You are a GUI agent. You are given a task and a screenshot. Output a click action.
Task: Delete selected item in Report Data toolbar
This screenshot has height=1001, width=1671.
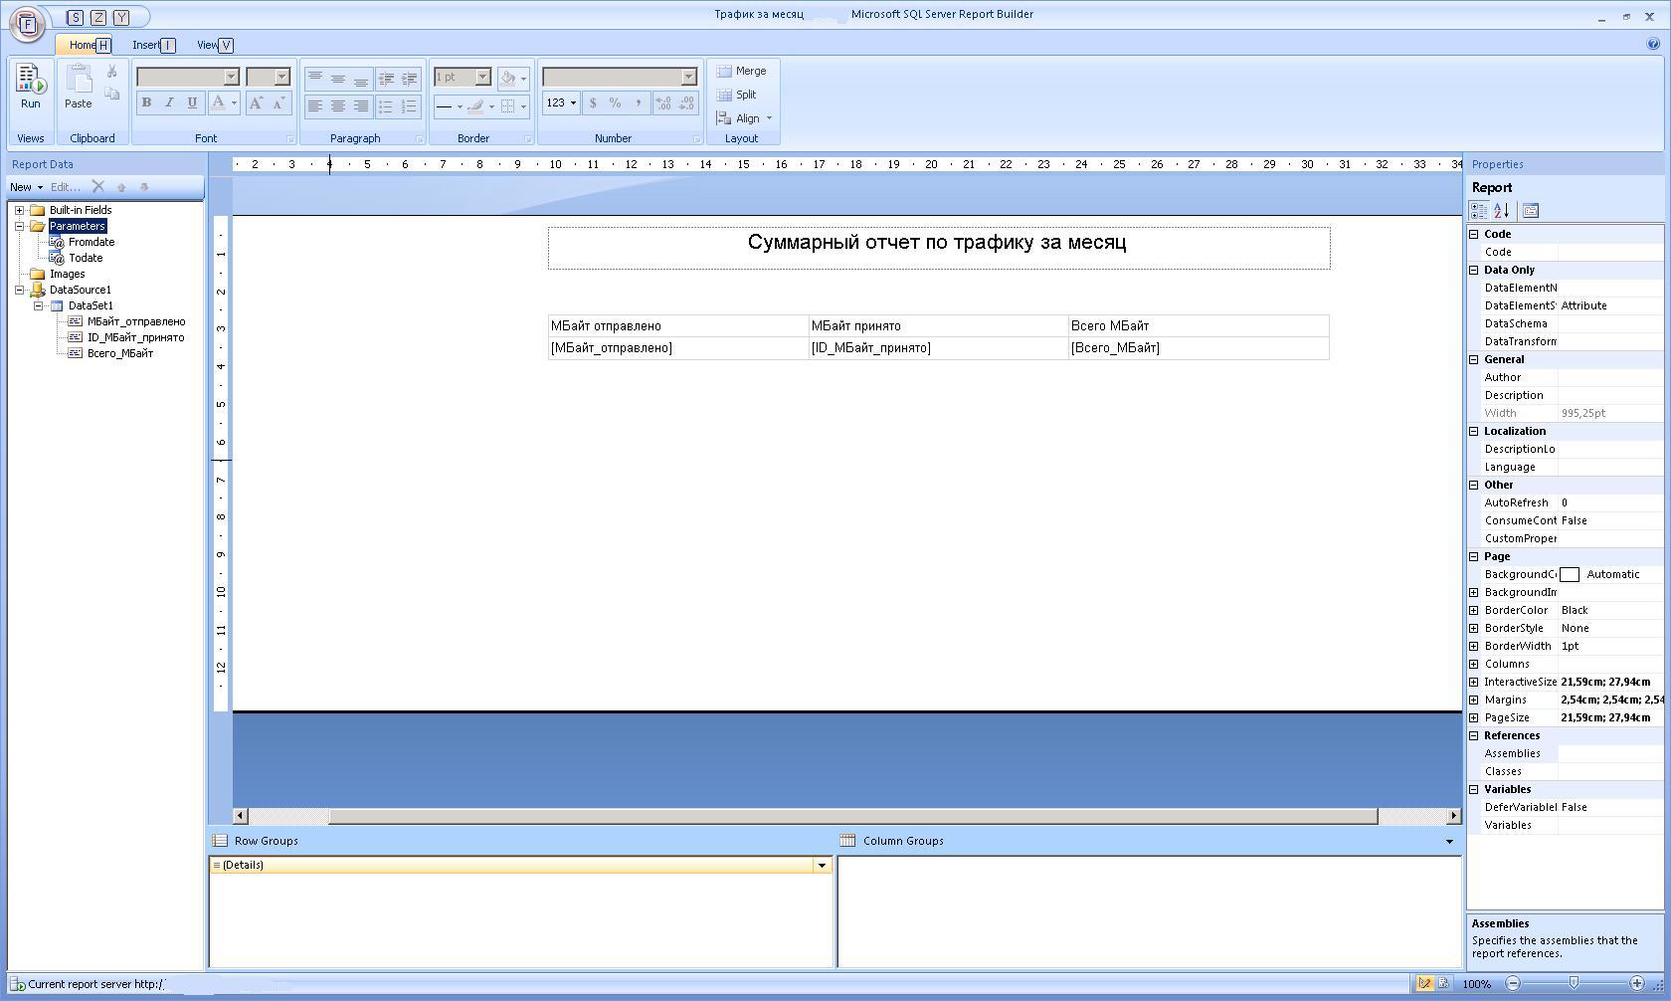(x=97, y=186)
